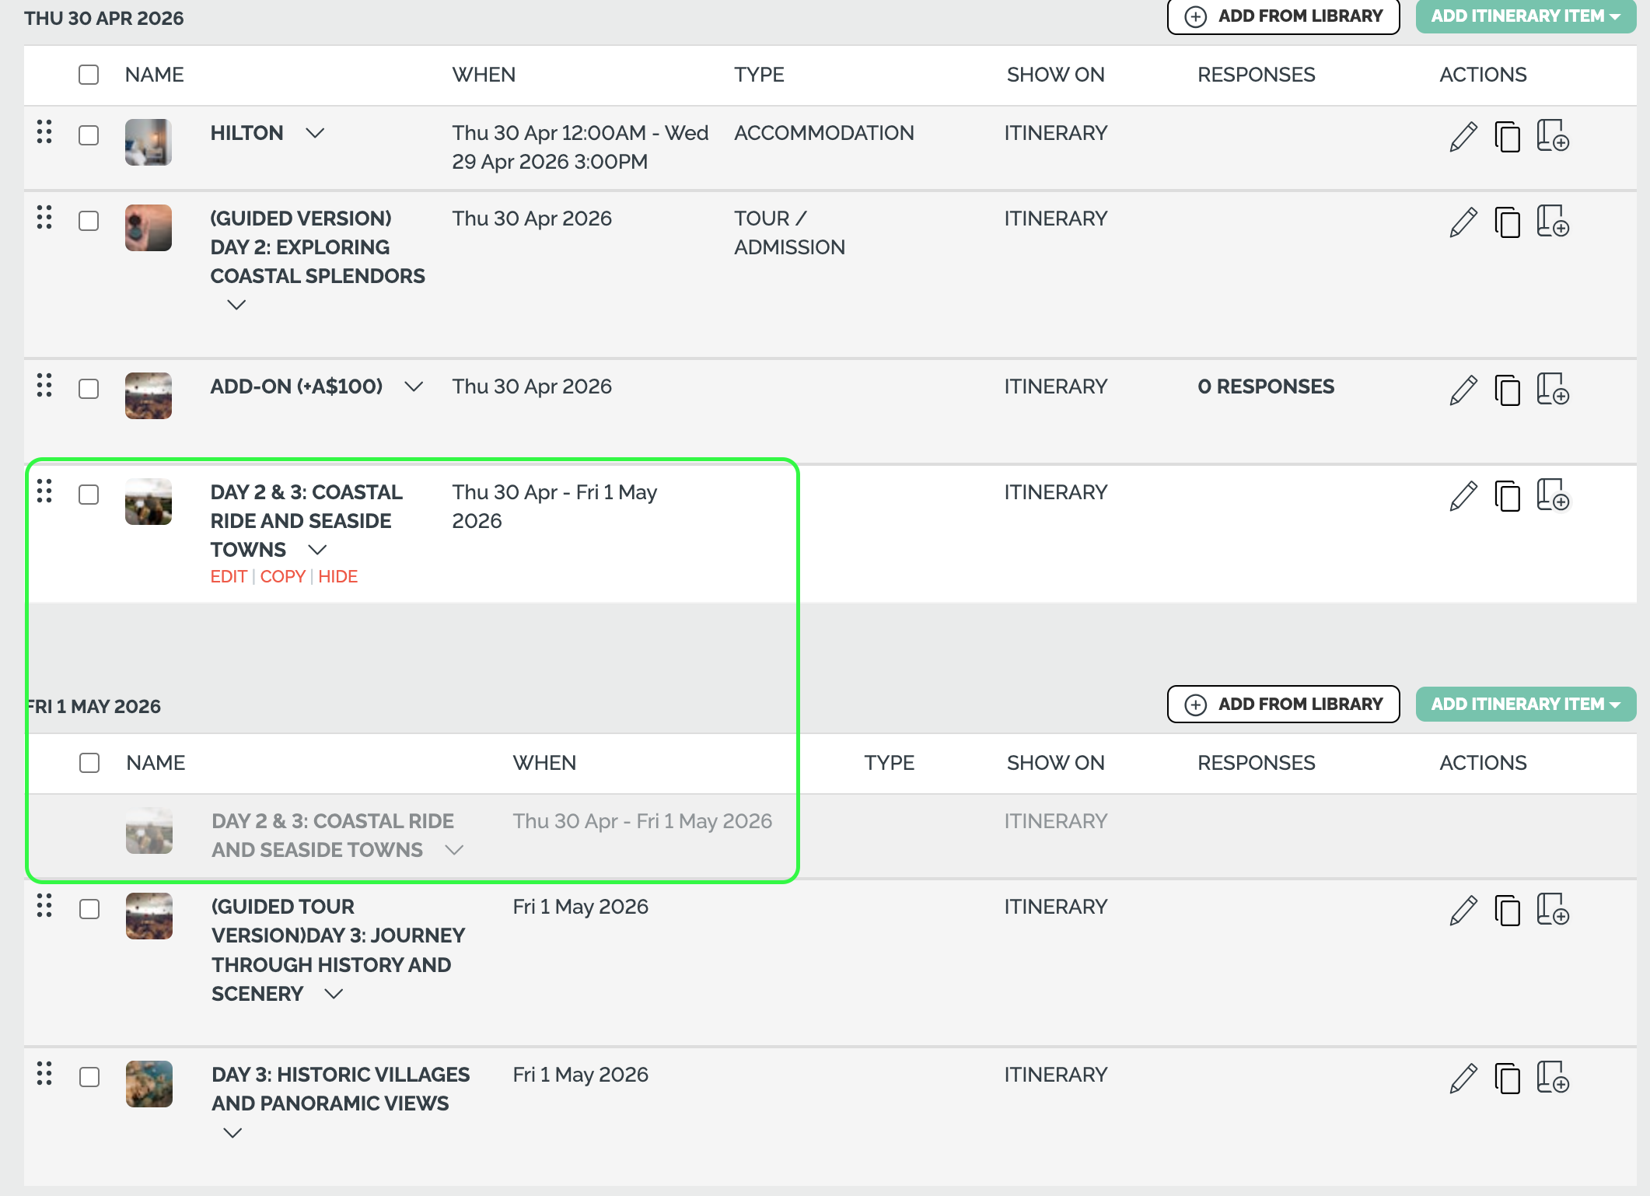
Task: Click Day 3: Historic Villages item title
Action: pos(341,1089)
